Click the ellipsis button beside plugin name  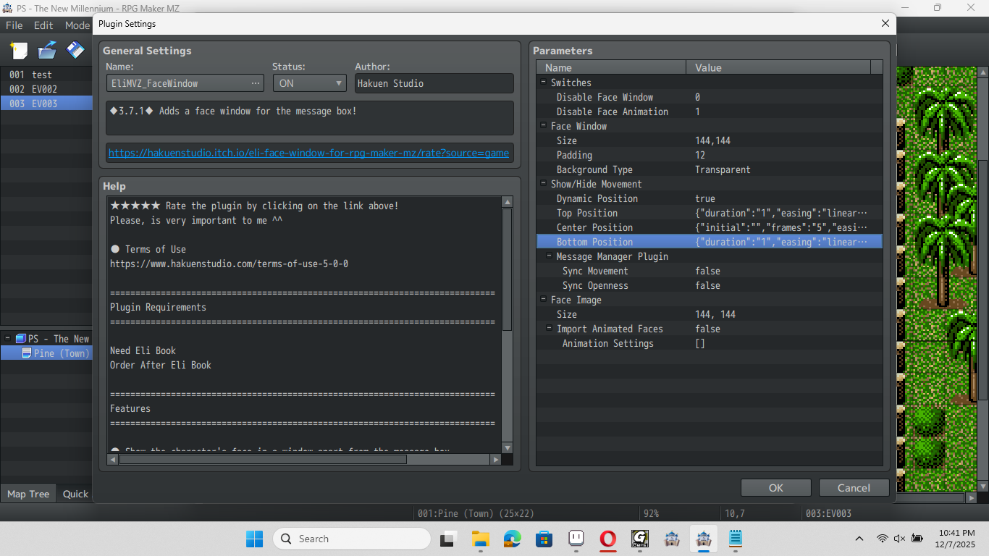[255, 83]
